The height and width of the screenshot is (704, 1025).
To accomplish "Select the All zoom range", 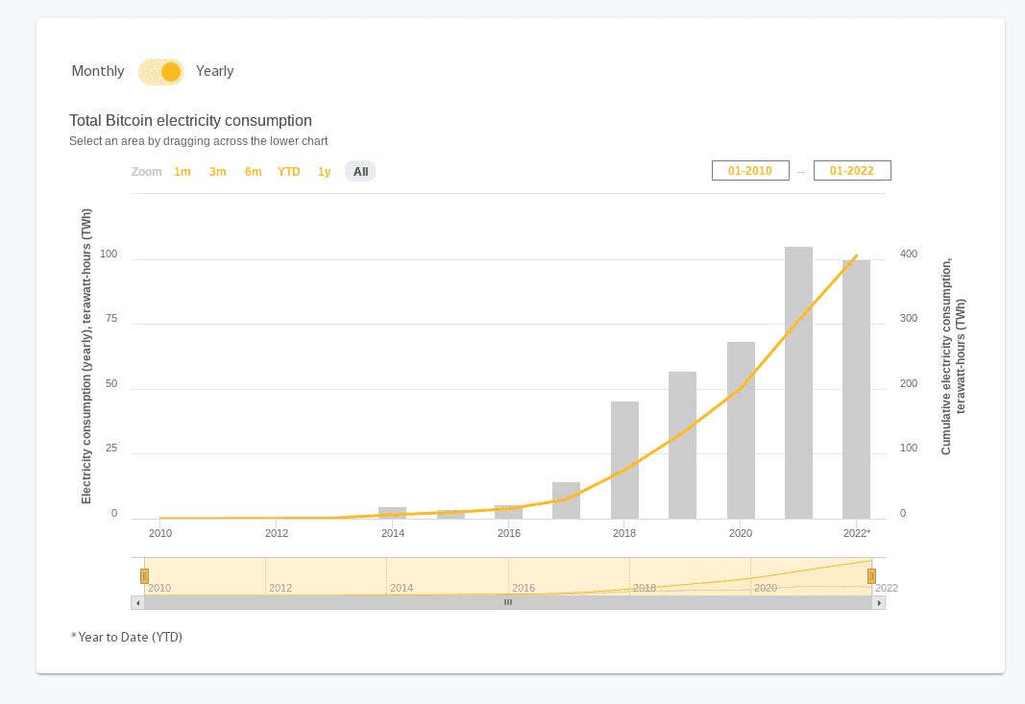I will point(361,172).
